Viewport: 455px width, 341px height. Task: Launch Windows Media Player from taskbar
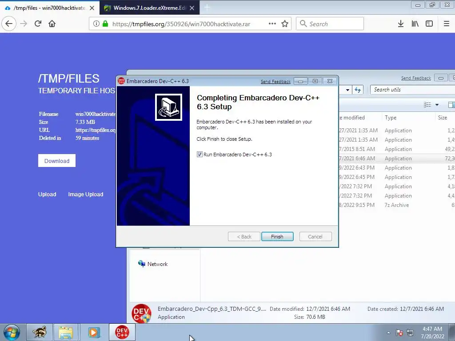(93, 332)
